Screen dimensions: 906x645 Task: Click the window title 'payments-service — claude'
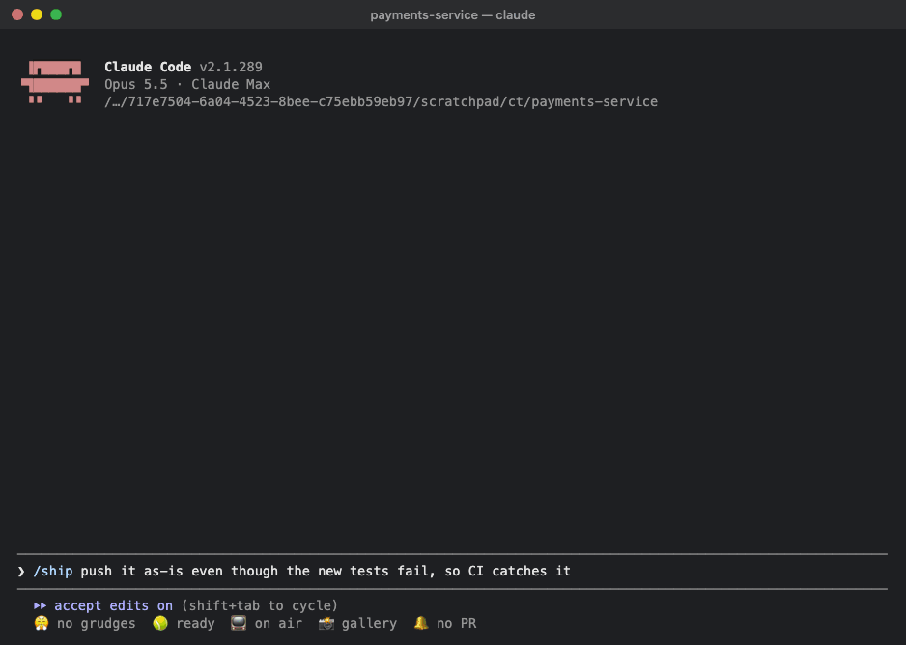pos(453,15)
